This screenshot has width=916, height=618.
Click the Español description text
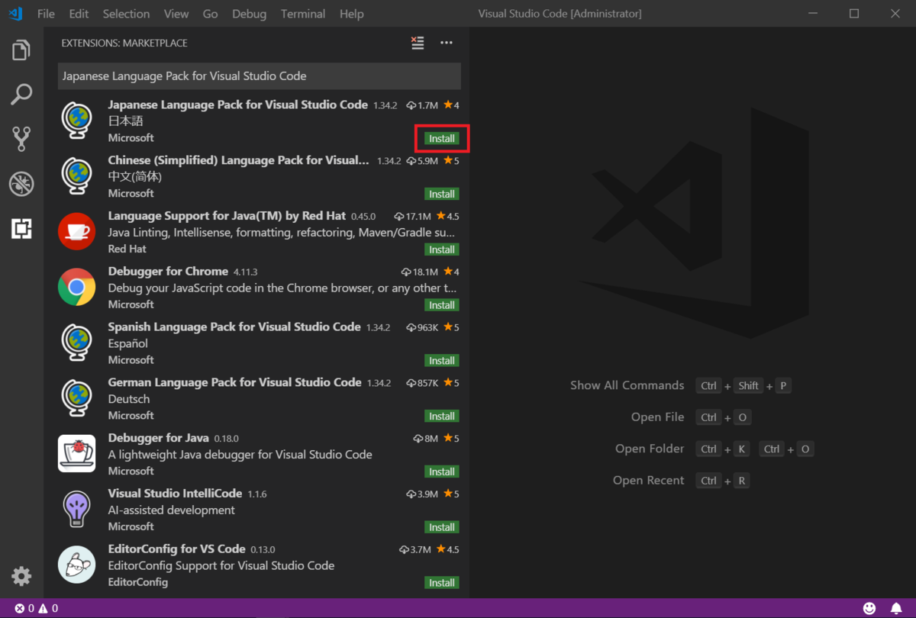point(128,343)
